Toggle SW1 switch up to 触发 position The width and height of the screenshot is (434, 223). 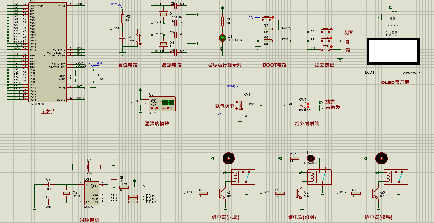click(x=308, y=104)
